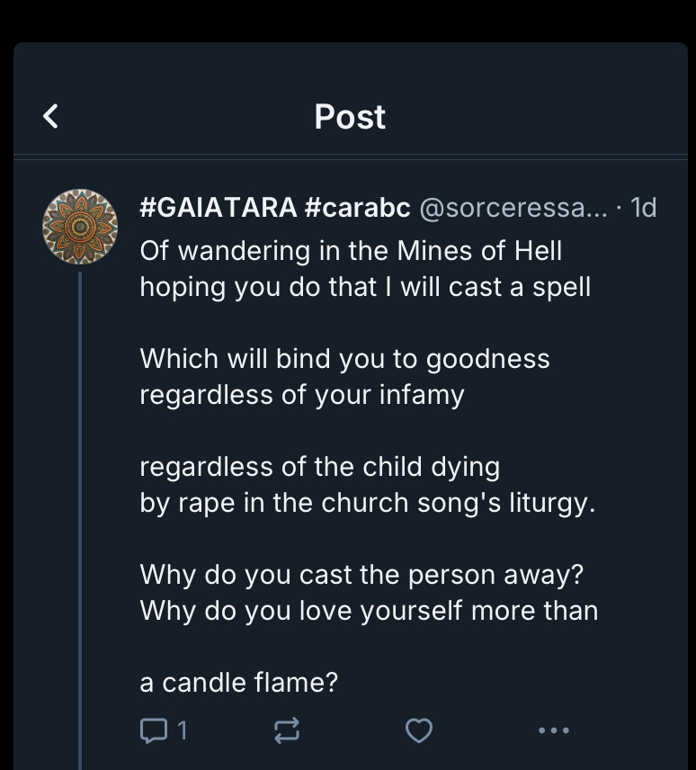Click the 1d post timestamp

[644, 208]
